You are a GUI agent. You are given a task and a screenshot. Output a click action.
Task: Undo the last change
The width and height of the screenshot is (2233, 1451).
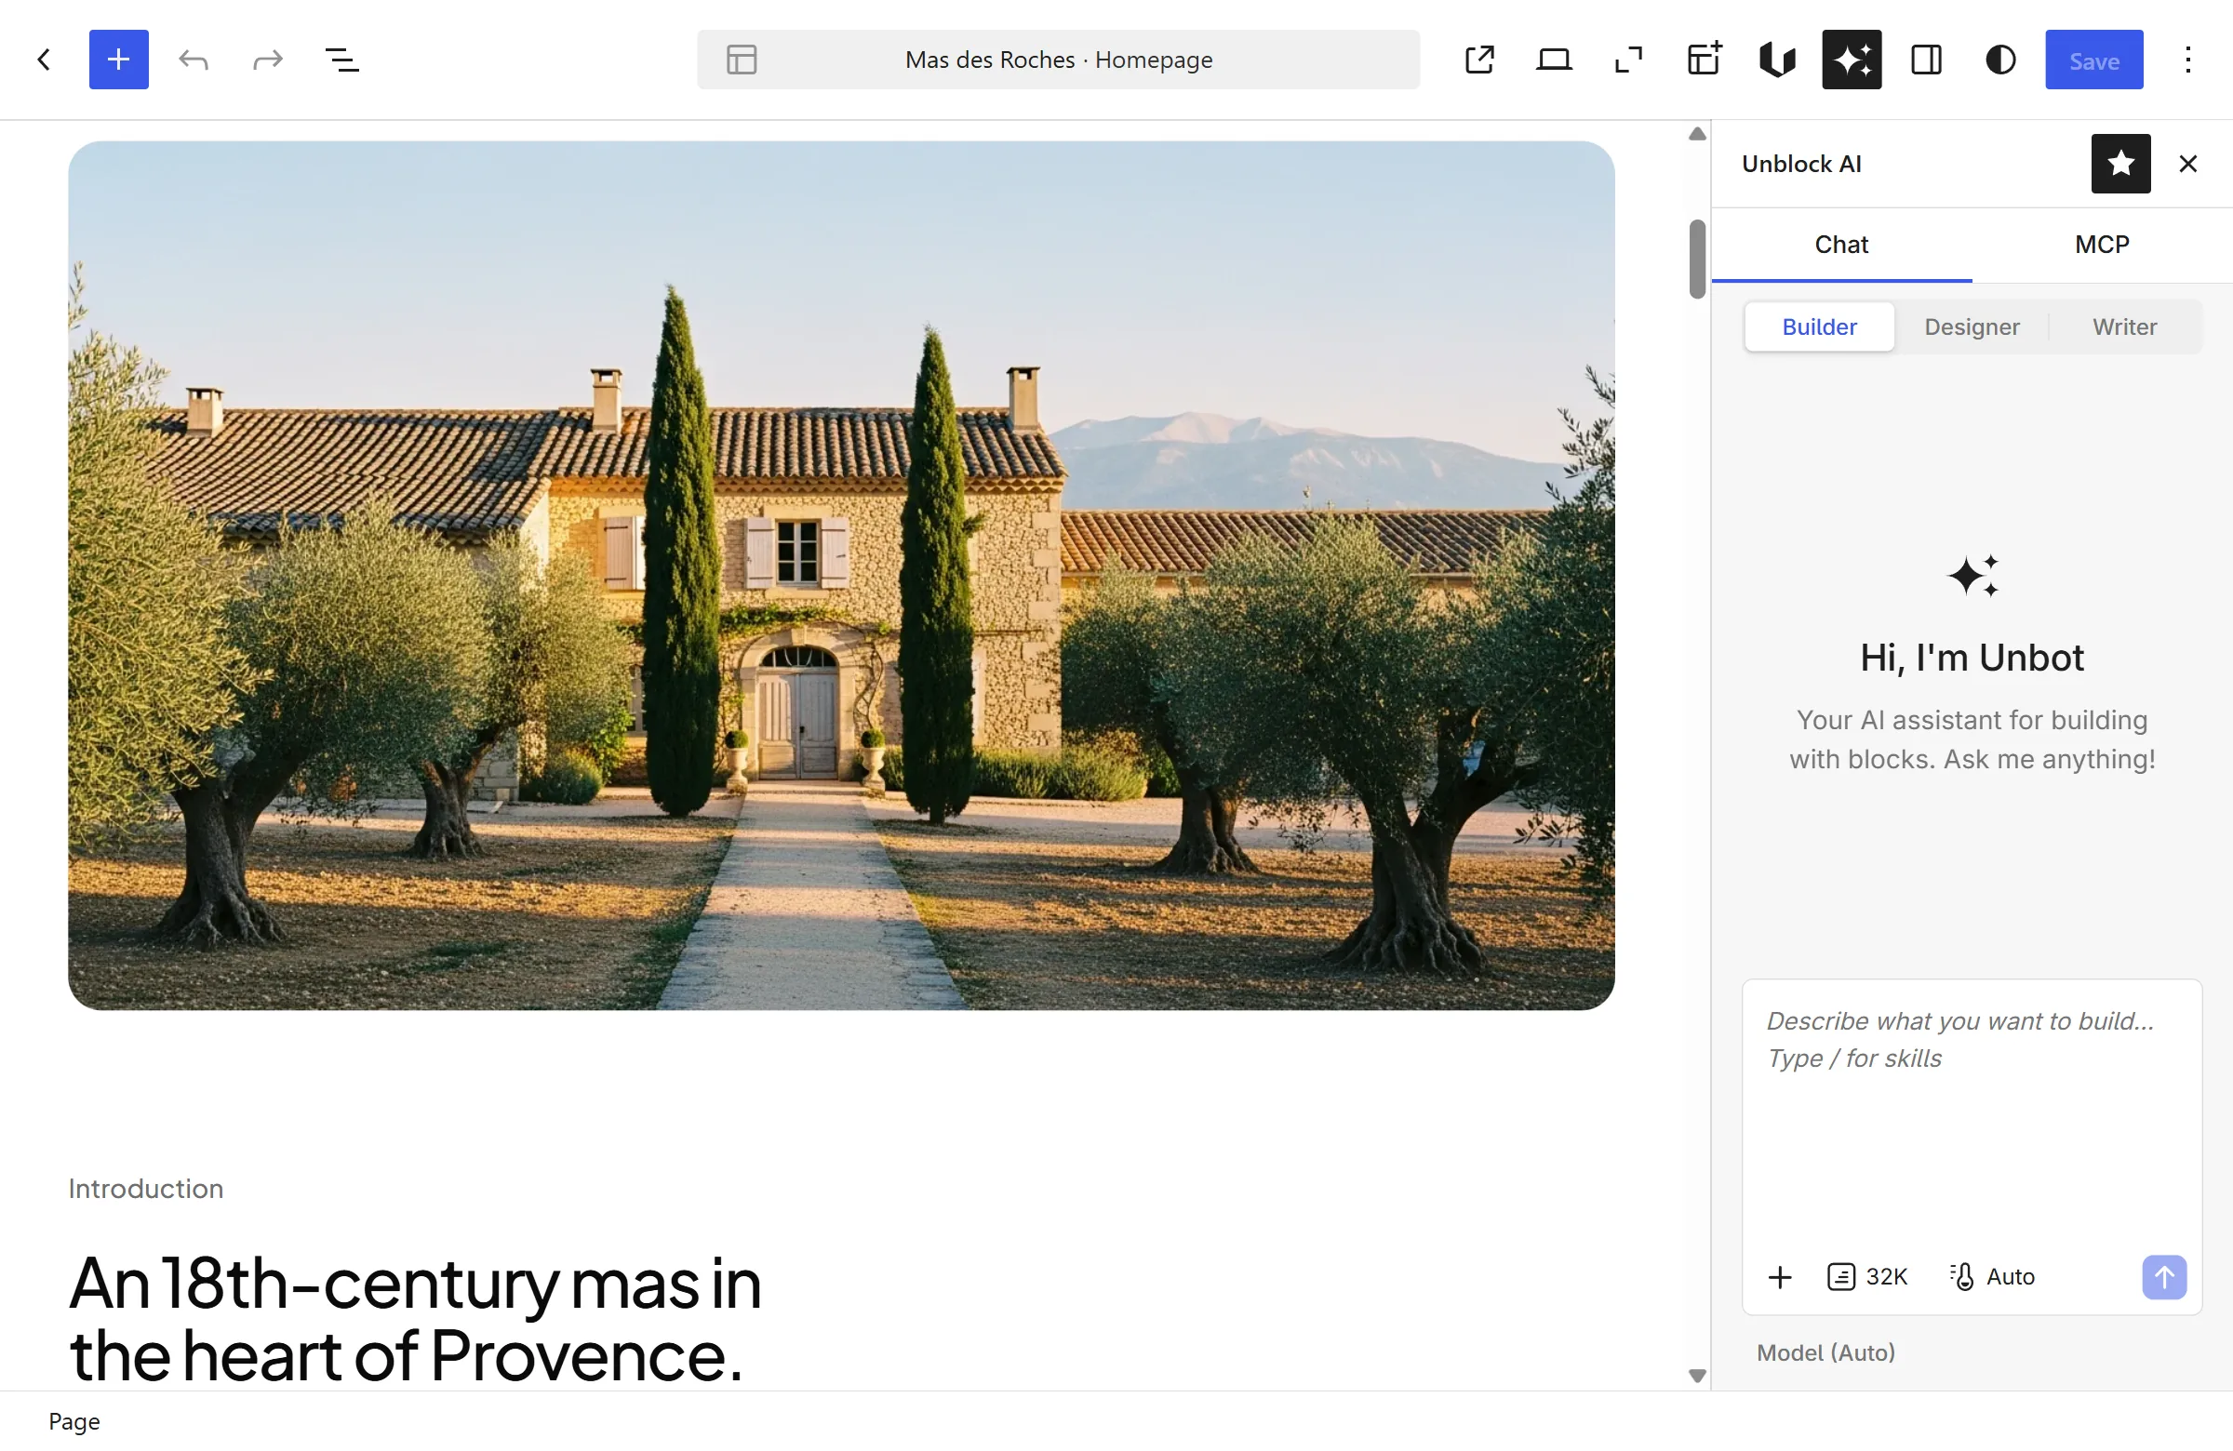coord(194,60)
